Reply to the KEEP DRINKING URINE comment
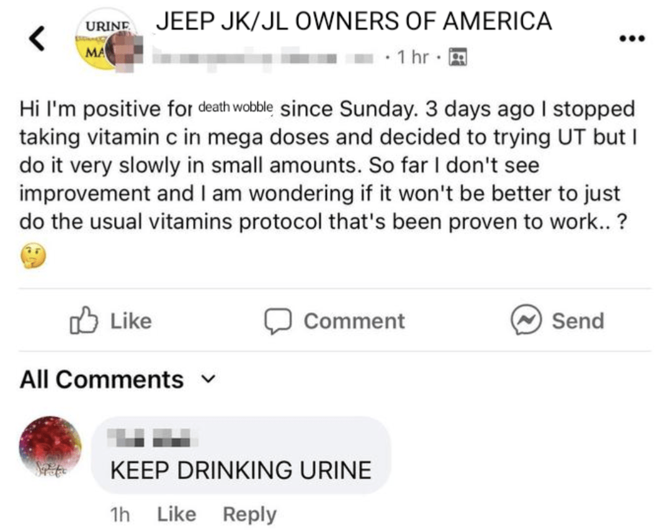Image resolution: width=670 pixels, height=532 pixels. (249, 515)
